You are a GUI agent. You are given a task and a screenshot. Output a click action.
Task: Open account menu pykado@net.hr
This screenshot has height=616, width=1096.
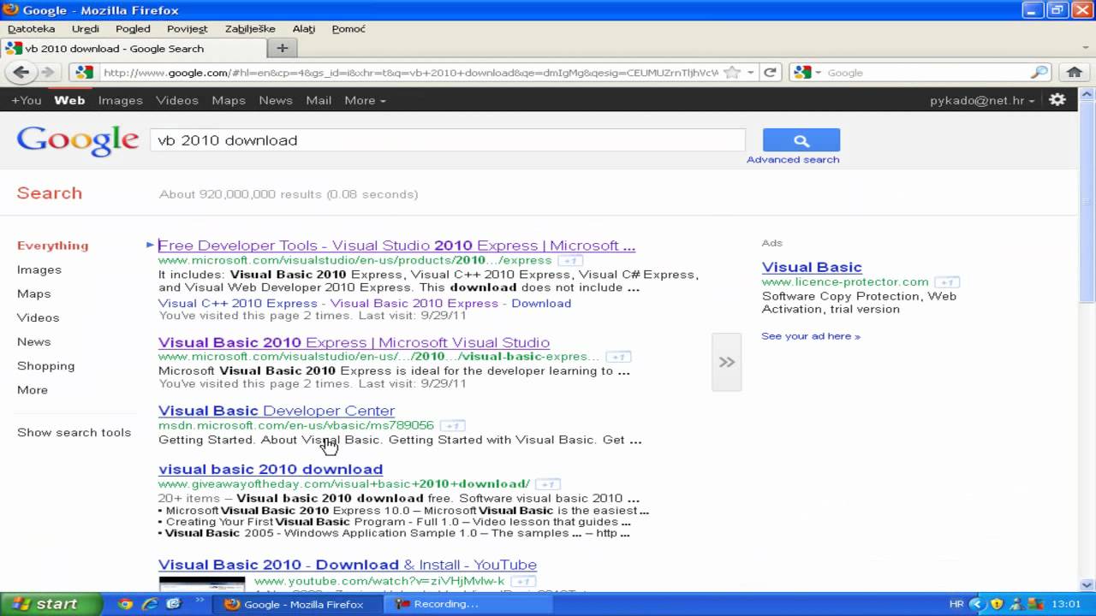tap(983, 100)
